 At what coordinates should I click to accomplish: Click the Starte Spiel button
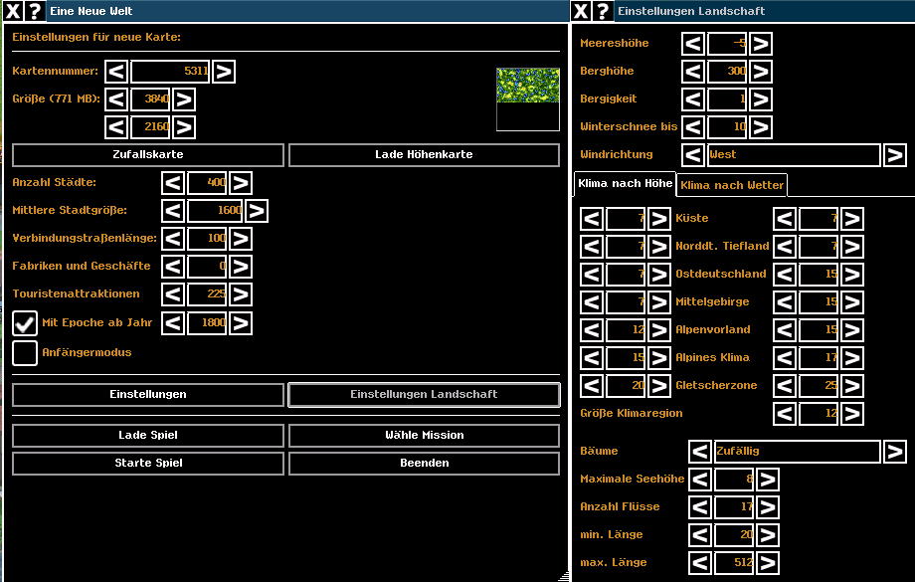[147, 464]
